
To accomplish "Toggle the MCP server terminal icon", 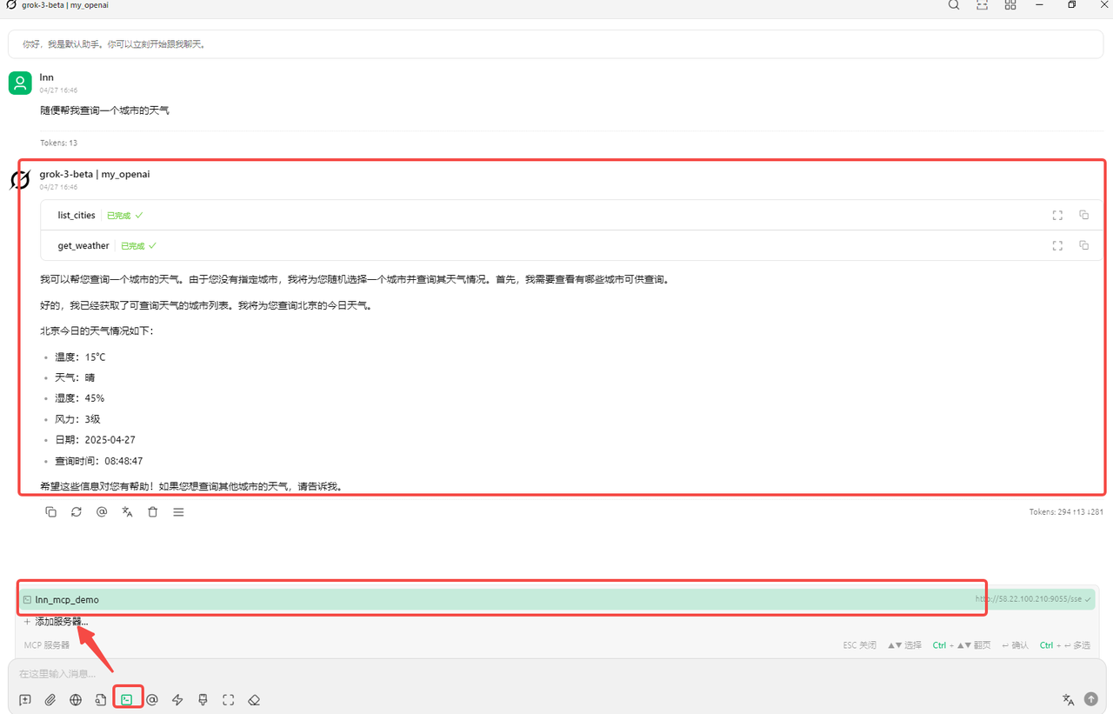I will click(127, 700).
